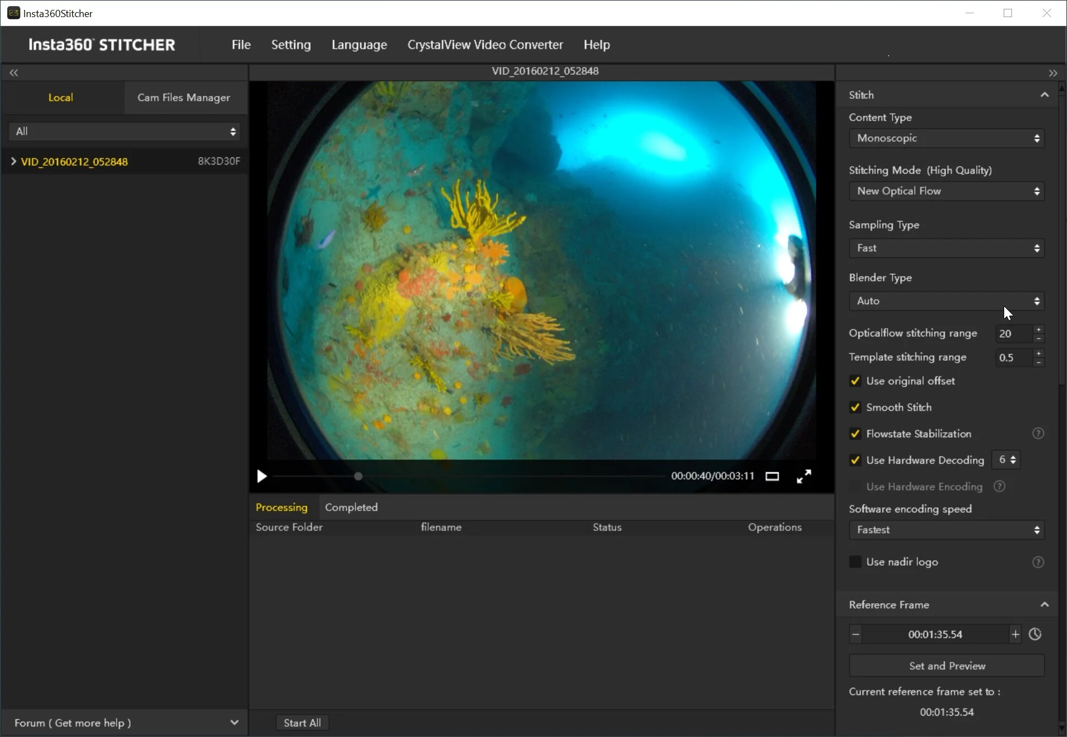The width and height of the screenshot is (1067, 737).
Task: Collapse the left panel with double chevron
Action: (14, 73)
